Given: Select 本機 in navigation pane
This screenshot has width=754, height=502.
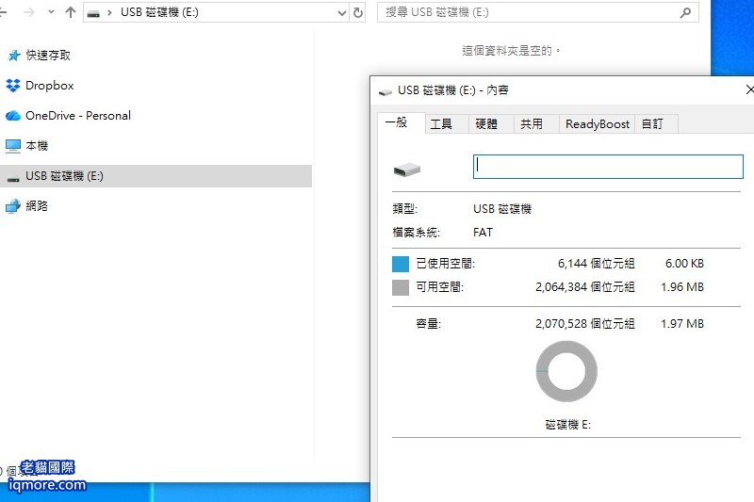Looking at the screenshot, I should pyautogui.click(x=37, y=146).
